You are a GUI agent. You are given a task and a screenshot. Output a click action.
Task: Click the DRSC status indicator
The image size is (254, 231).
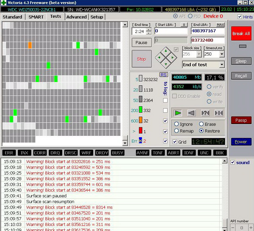[71, 153]
